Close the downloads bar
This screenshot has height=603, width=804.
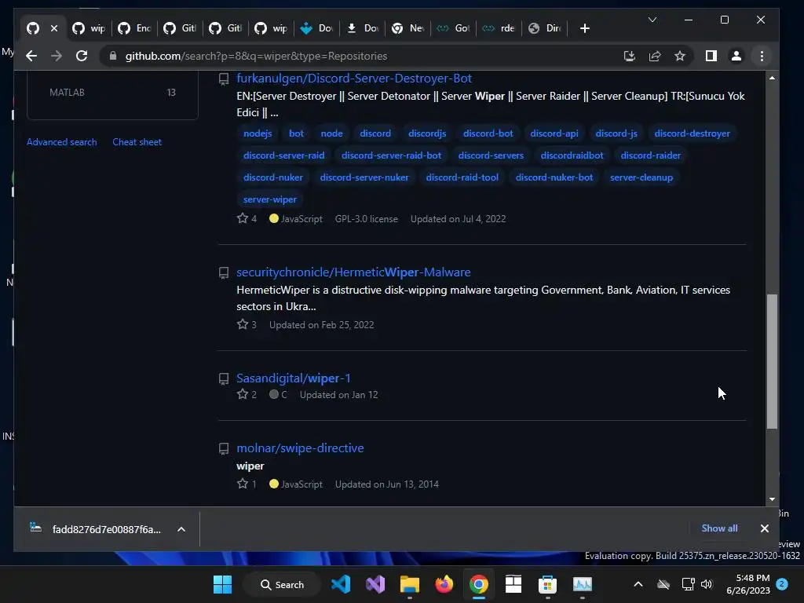[764, 528]
